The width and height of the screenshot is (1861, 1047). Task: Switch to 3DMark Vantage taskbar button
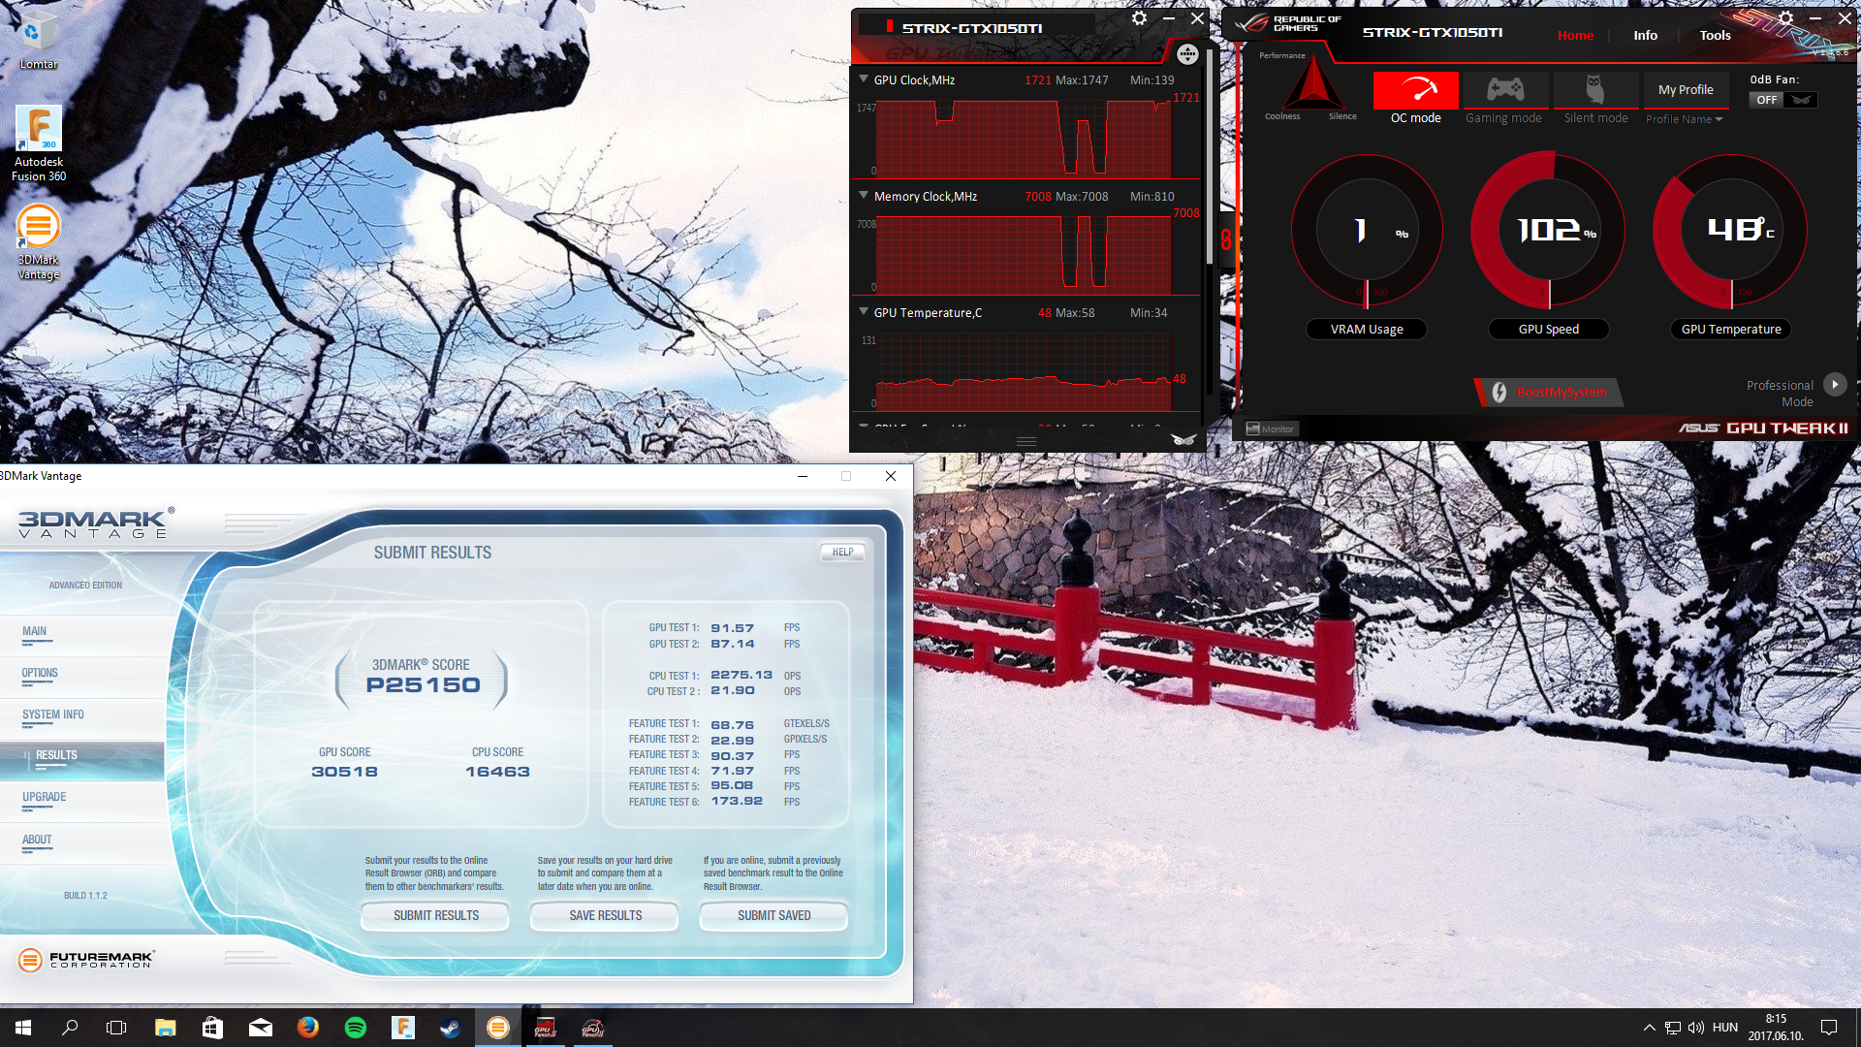[x=497, y=1028]
